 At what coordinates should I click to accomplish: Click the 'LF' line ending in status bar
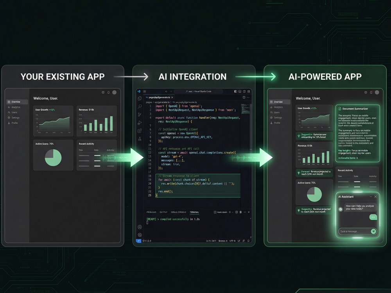pos(239,241)
